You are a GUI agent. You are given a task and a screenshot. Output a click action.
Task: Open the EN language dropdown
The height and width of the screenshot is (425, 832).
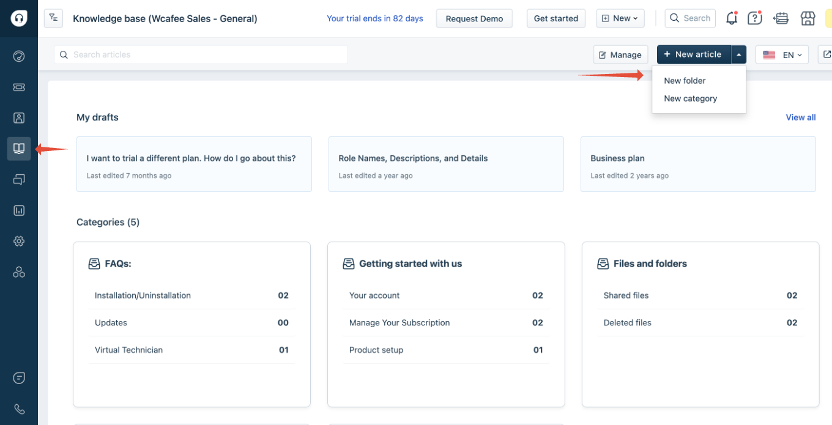pos(782,54)
